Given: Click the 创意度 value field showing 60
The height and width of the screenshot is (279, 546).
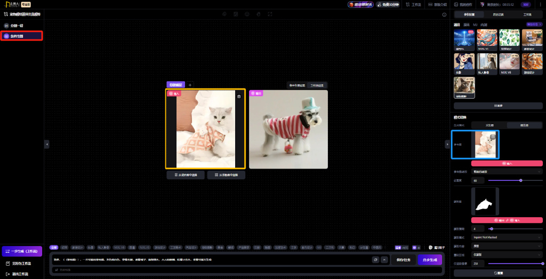Looking at the screenshot, I should (478, 180).
